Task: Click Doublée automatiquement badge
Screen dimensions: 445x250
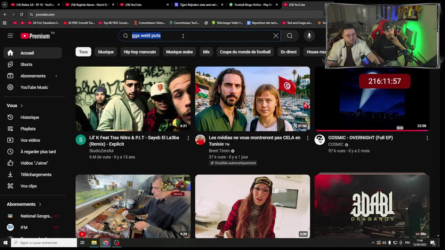Action: coord(233,163)
